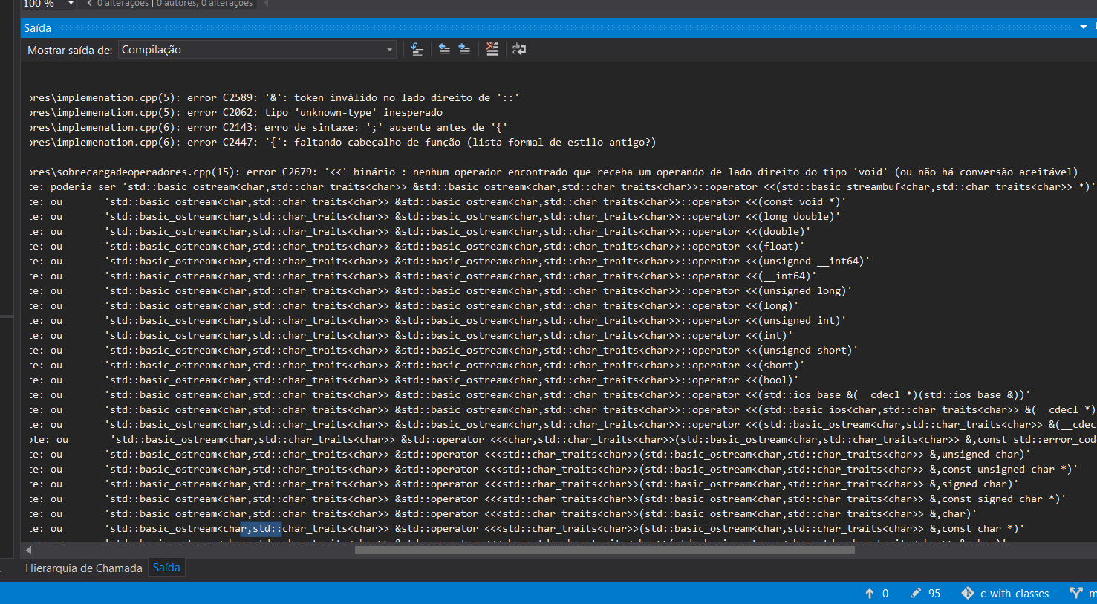Open the 'Mostrar saída de' Compilação dropdown
The height and width of the screenshot is (604, 1097).
(x=257, y=50)
